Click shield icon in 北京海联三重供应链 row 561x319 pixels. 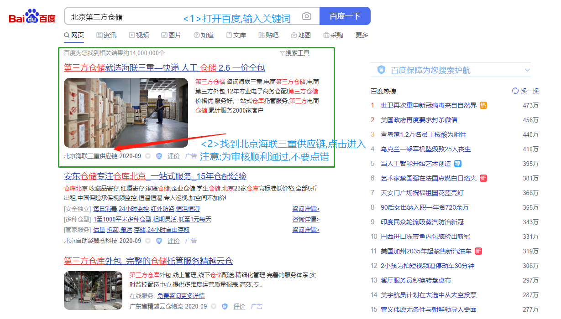(x=159, y=156)
